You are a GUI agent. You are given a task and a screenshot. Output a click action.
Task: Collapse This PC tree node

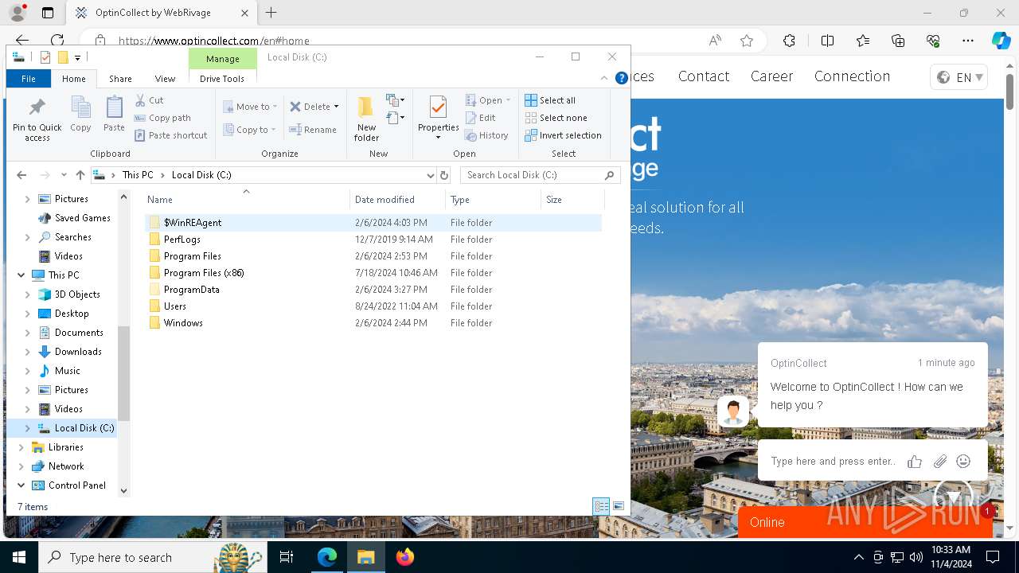[21, 275]
